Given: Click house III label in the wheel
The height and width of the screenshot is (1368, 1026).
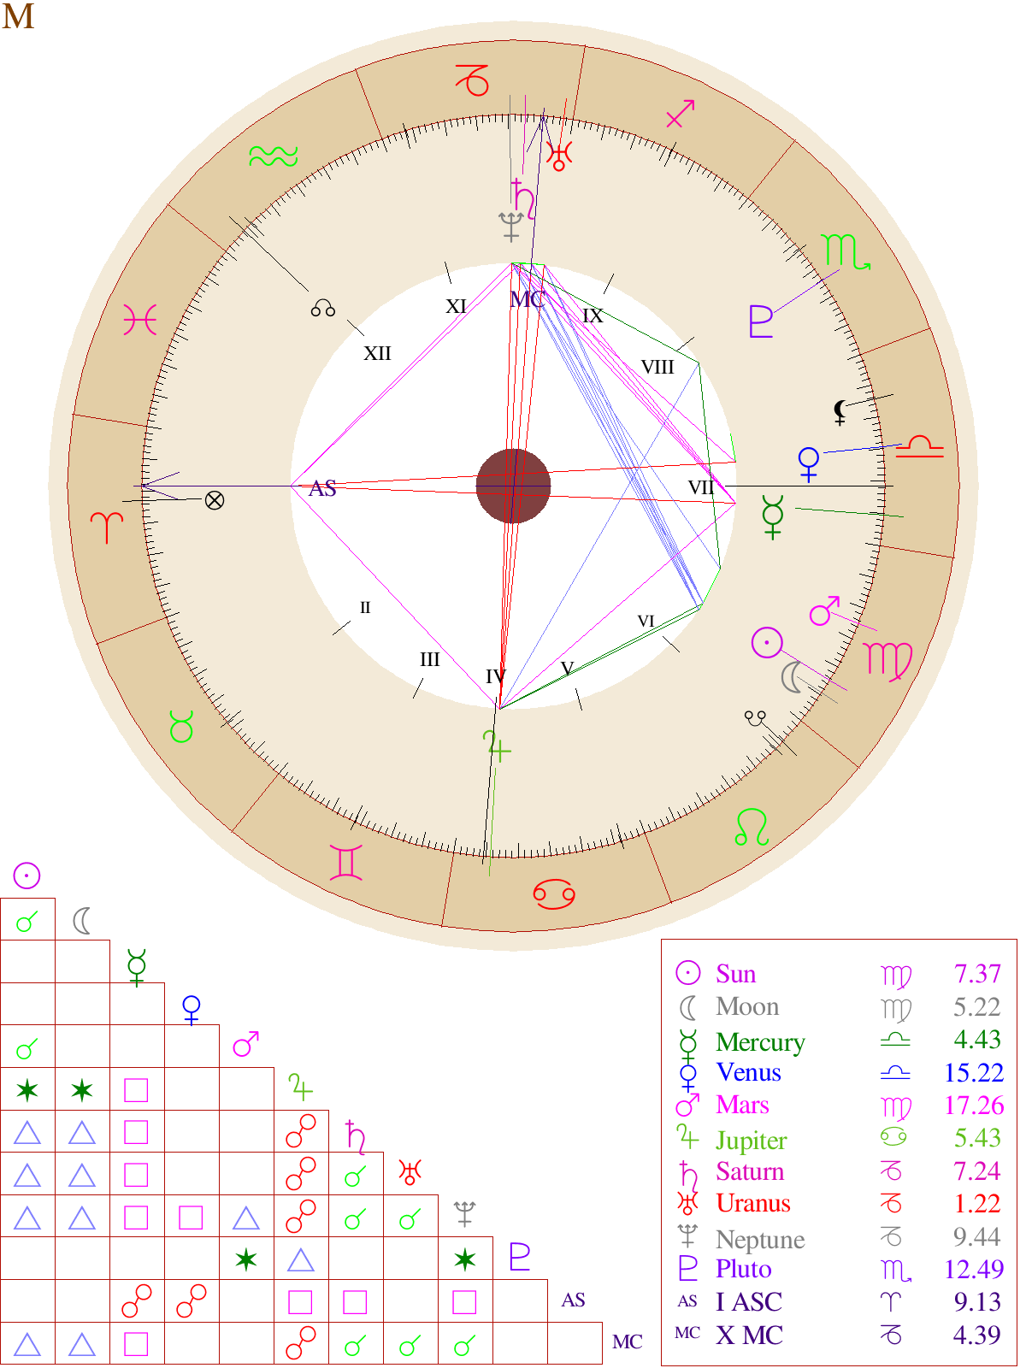Looking at the screenshot, I should pyautogui.click(x=429, y=659).
